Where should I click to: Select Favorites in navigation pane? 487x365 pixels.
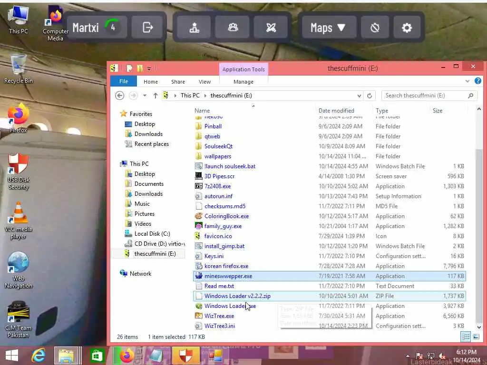[141, 114]
